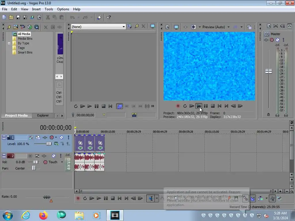Click Loop Playback in timeline transport bar
Image resolution: width=295 pixels, height=221 pixels.
pos(85,198)
